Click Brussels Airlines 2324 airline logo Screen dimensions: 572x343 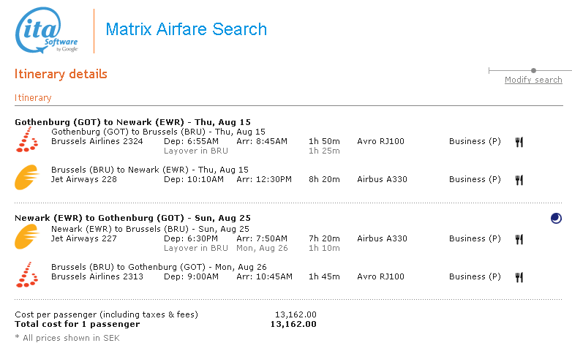[x=28, y=139]
